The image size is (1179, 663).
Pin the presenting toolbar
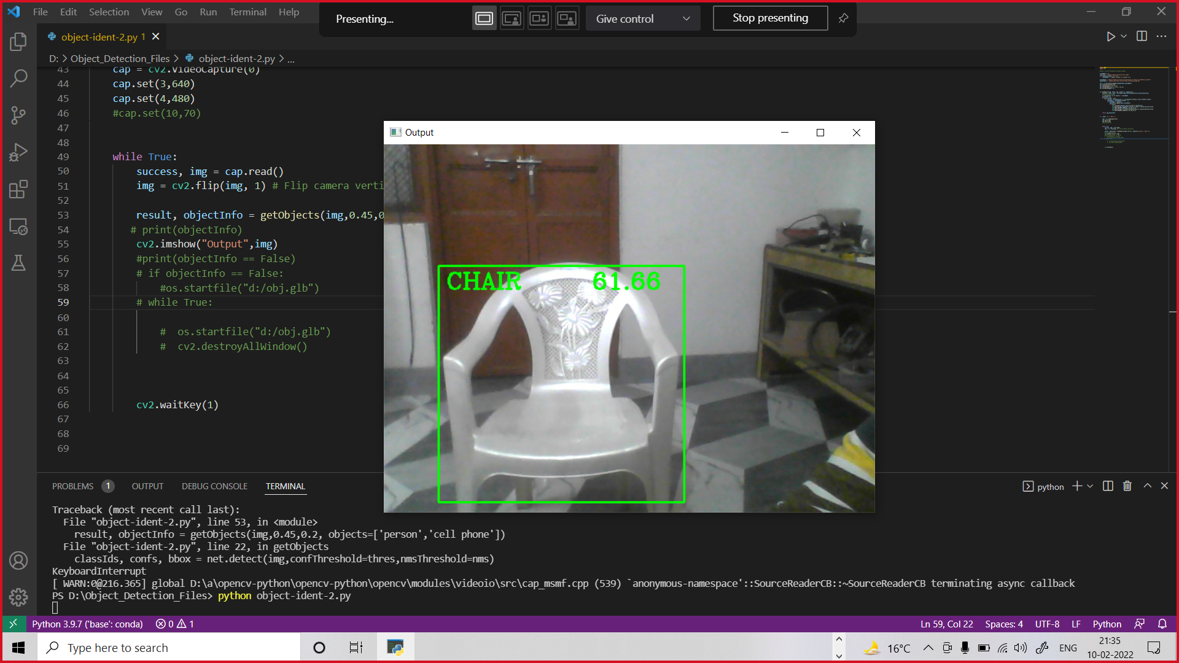[x=843, y=18]
